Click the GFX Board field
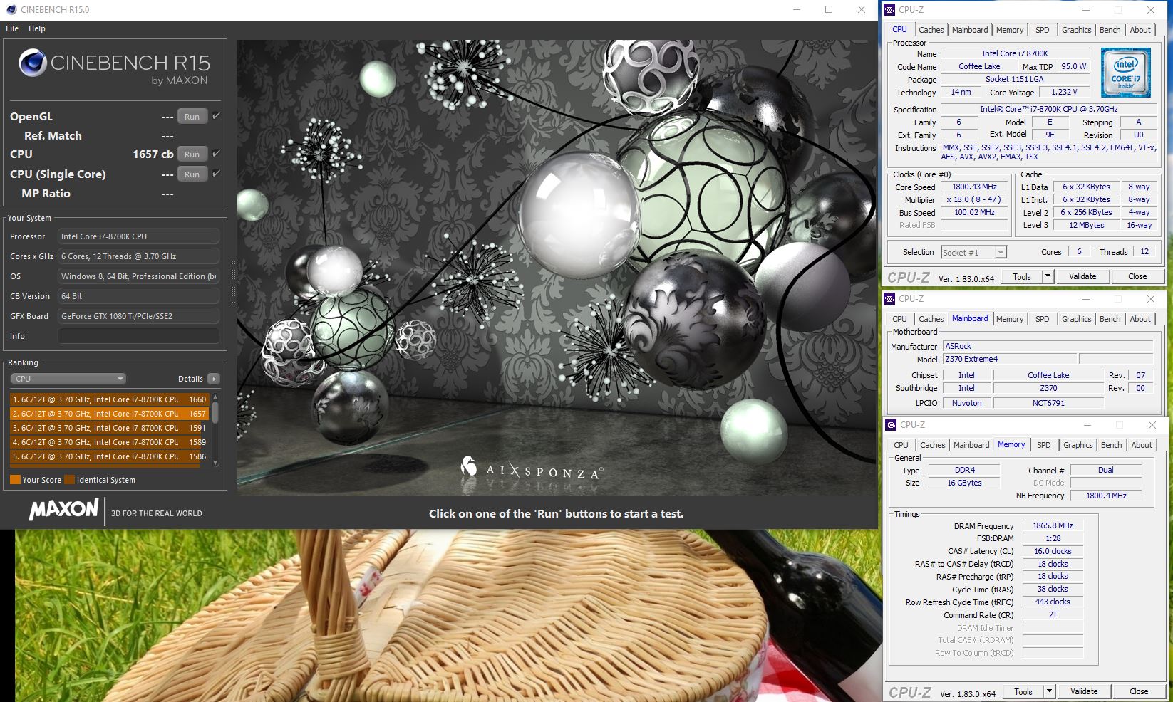Screen dimensions: 1173x702 (138, 316)
